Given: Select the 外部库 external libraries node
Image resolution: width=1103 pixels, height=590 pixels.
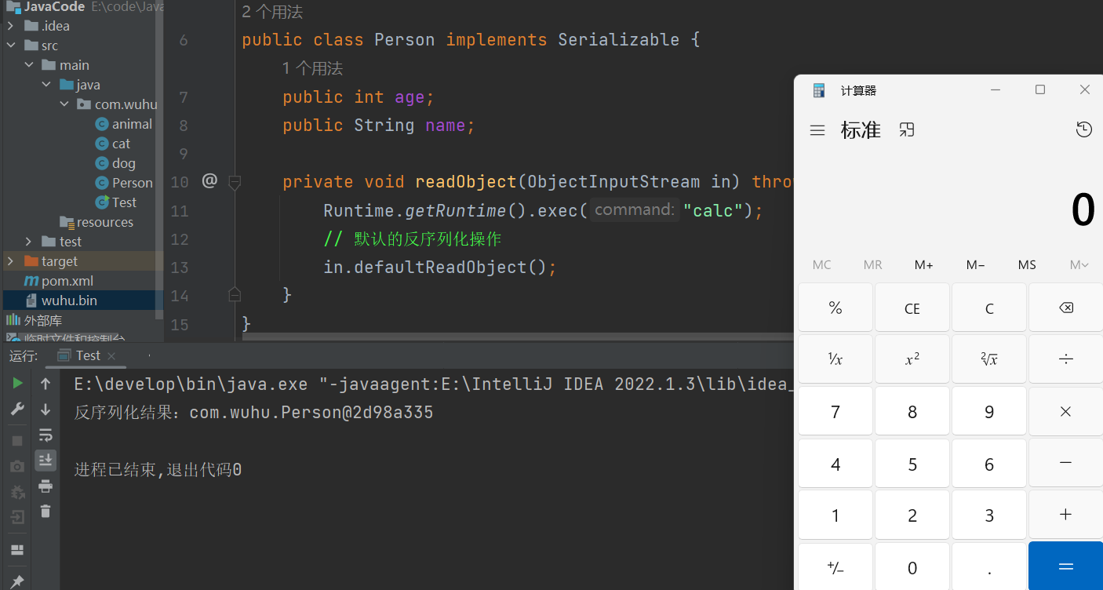Looking at the screenshot, I should click(34, 320).
